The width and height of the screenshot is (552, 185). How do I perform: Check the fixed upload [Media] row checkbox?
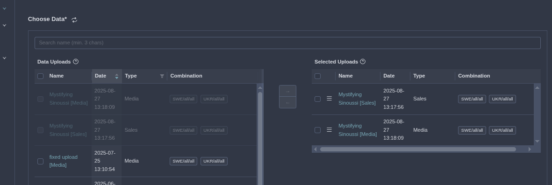pyautogui.click(x=41, y=161)
